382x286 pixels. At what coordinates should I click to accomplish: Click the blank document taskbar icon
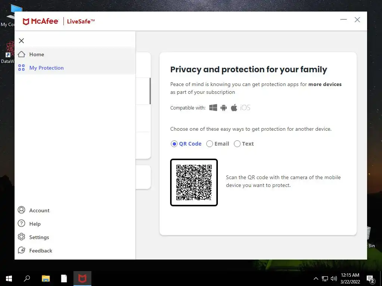(64, 279)
